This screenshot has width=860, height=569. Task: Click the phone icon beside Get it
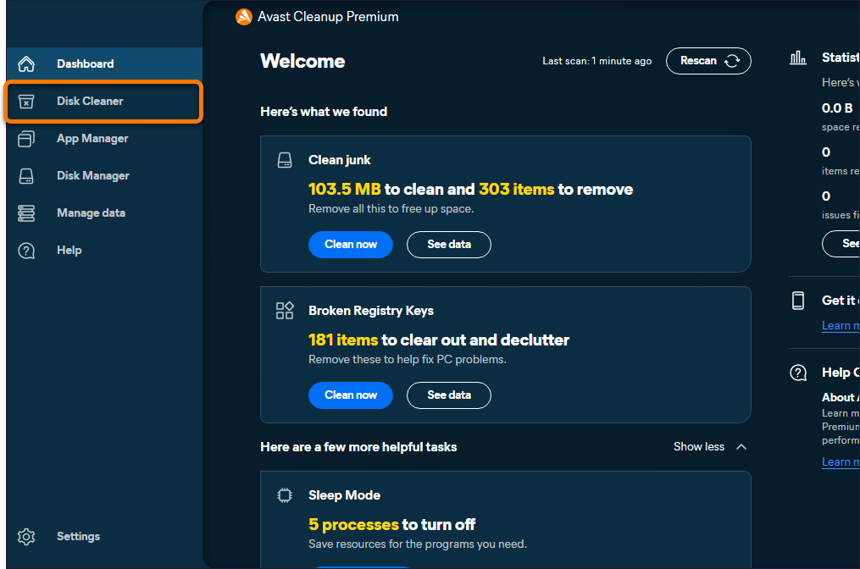(798, 301)
